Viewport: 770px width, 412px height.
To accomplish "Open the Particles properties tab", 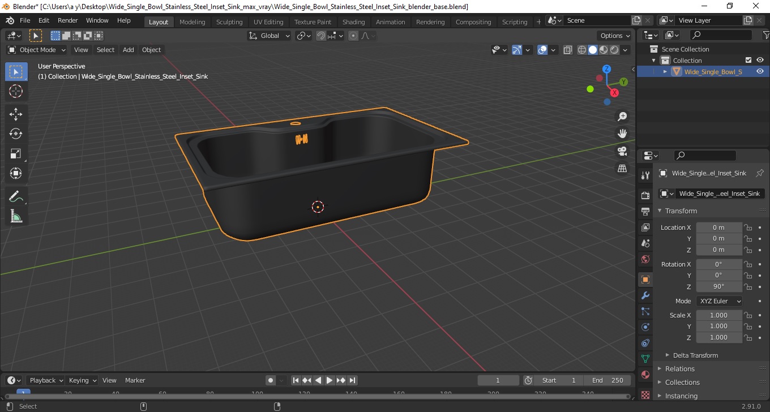I will [645, 311].
